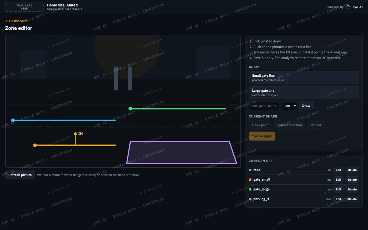Click the purple parking_1 color dot
This screenshot has width=368, height=230.
250,199
